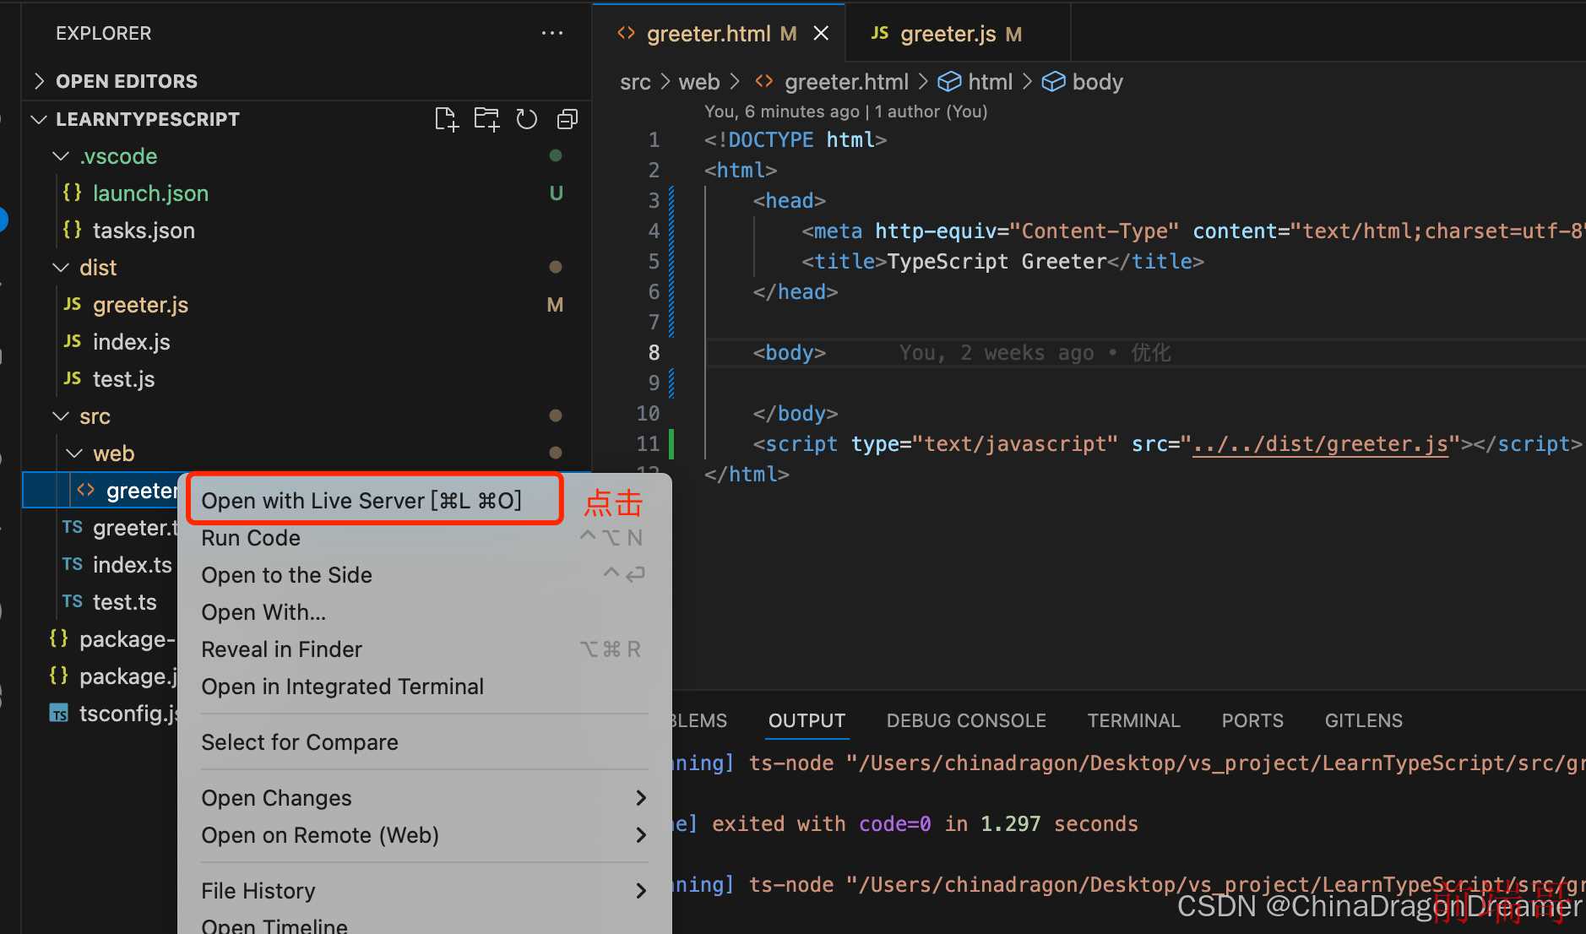This screenshot has height=934, width=1586.
Task: Click the GitLens author codelens line
Action: [x=845, y=111]
